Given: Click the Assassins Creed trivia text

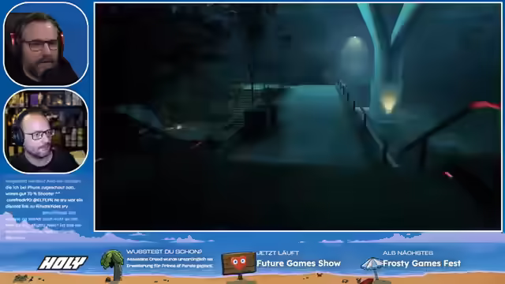Looking at the screenshot, I should point(170,263).
